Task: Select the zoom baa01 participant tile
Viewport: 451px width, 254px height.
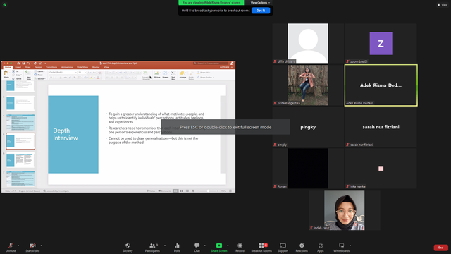Action: pos(381,44)
